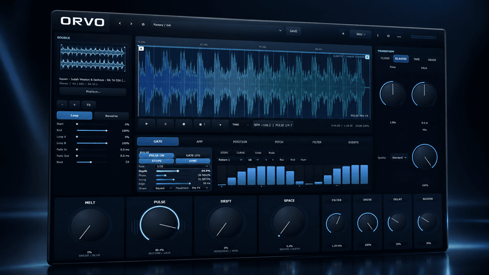Favorite the preset with the star icon
The height and width of the screenshot is (275, 489).
pyautogui.click(x=143, y=24)
